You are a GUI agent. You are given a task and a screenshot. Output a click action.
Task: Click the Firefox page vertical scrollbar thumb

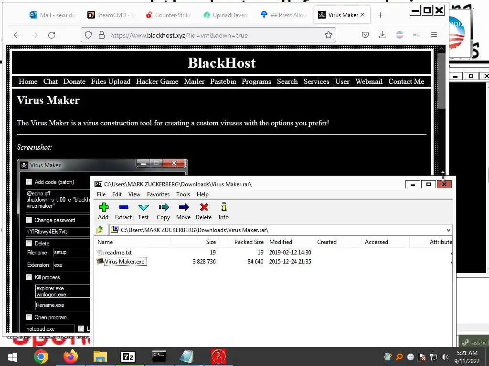pyautogui.click(x=441, y=81)
